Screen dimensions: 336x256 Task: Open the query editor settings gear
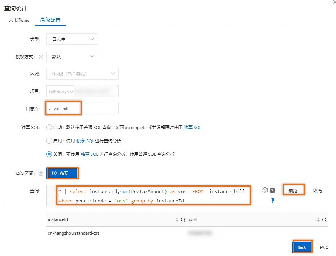tap(265, 191)
